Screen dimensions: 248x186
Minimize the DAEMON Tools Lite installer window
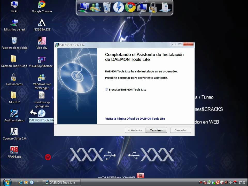[x=174, y=44]
